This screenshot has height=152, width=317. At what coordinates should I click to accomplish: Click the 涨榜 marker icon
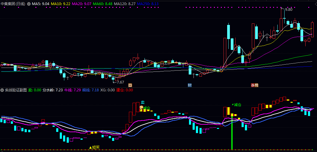255,85
